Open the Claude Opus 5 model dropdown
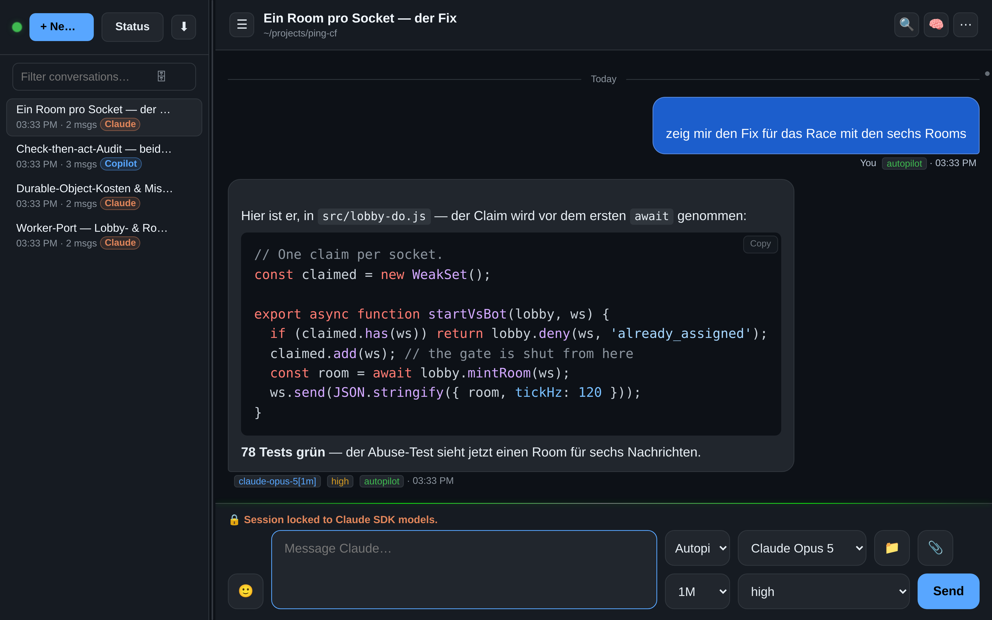The height and width of the screenshot is (620, 992). [x=802, y=548]
